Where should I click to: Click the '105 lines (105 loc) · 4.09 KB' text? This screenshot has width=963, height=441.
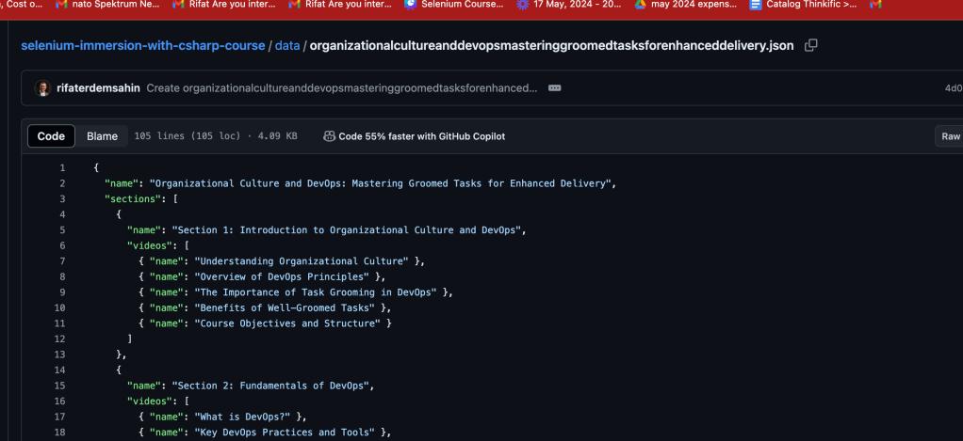(x=216, y=136)
